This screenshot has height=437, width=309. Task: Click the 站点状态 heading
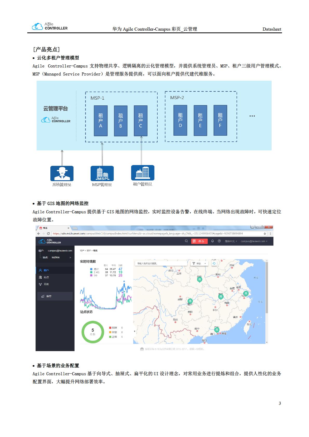(86, 312)
